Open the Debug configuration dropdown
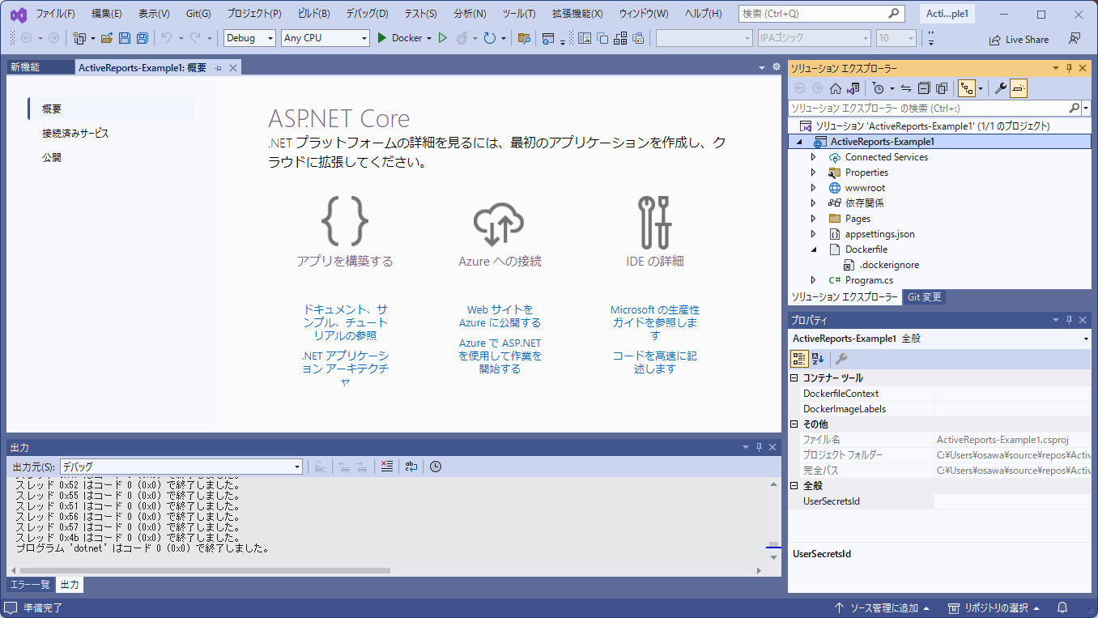The image size is (1098, 618). 249,38
